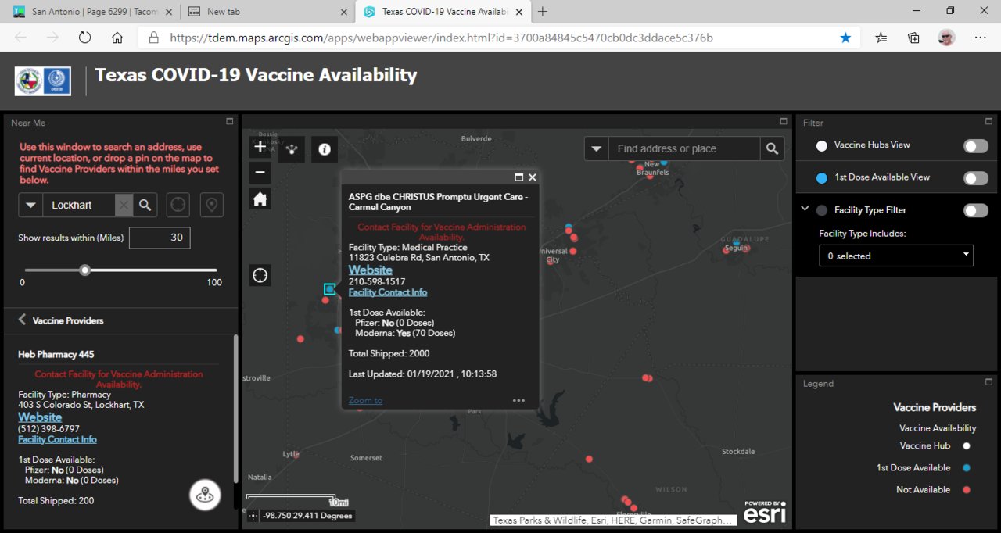
Task: Open popup more options ellipsis
Action: coord(518,400)
